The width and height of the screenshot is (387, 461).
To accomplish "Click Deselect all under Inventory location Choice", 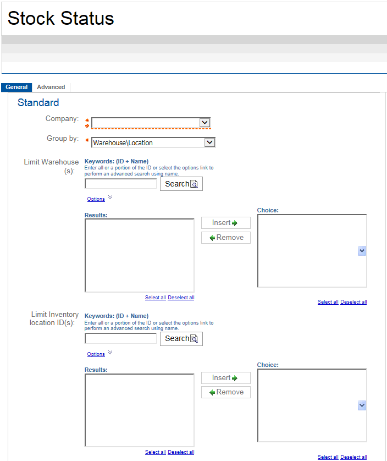I will point(353,457).
